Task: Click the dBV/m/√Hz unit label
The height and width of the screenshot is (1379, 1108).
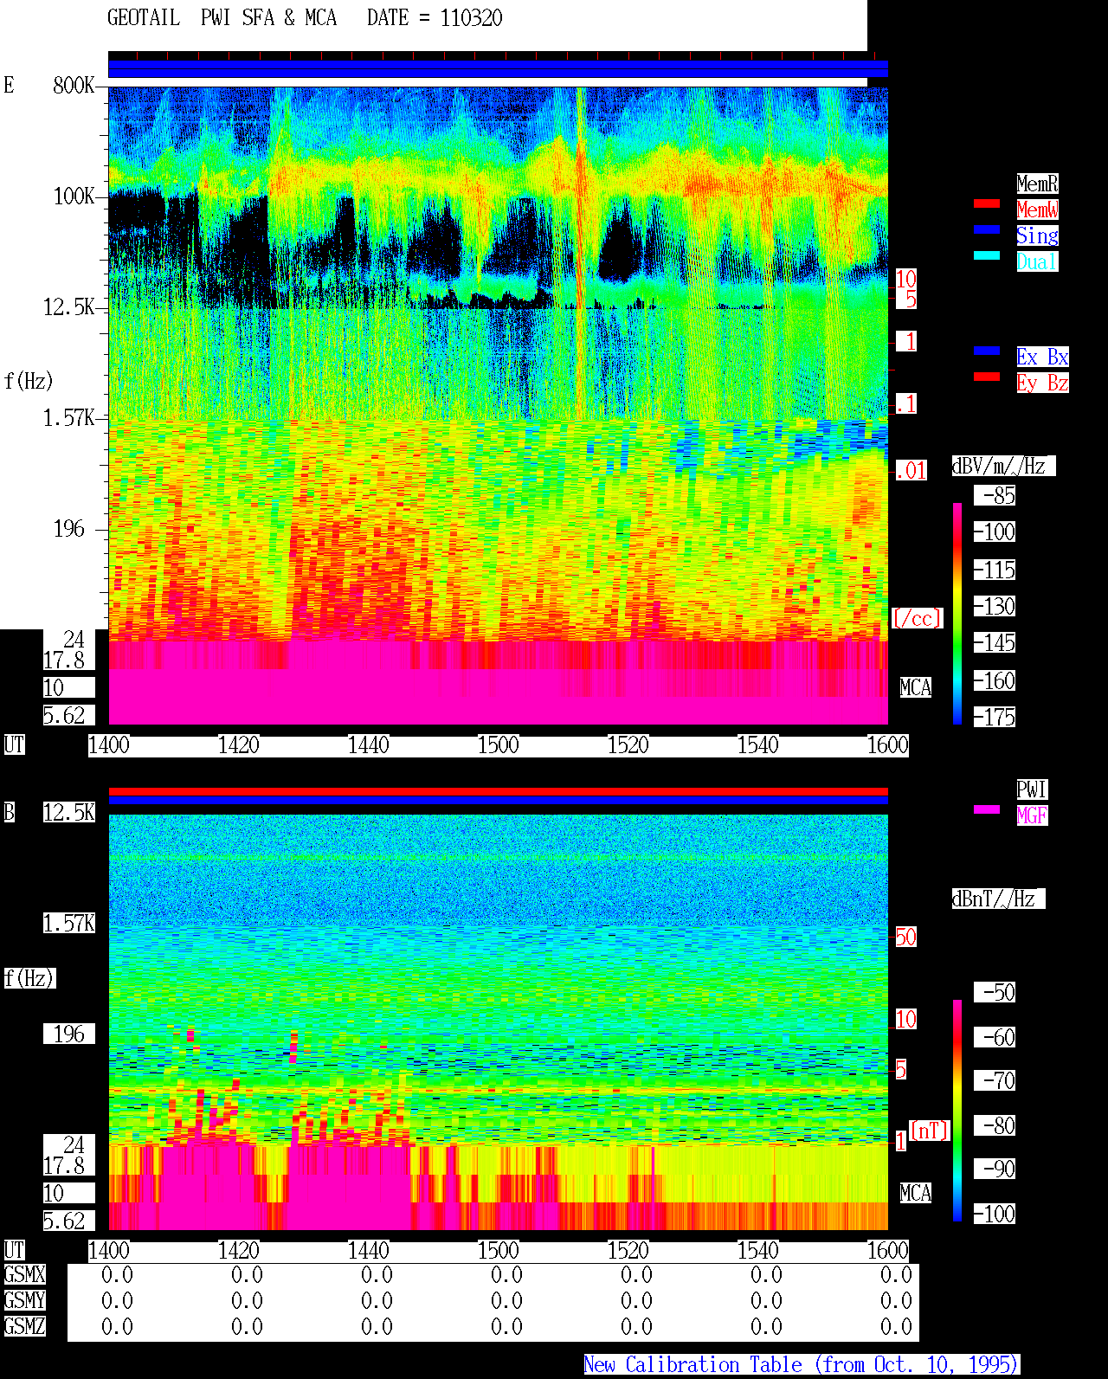Action: point(1003,466)
